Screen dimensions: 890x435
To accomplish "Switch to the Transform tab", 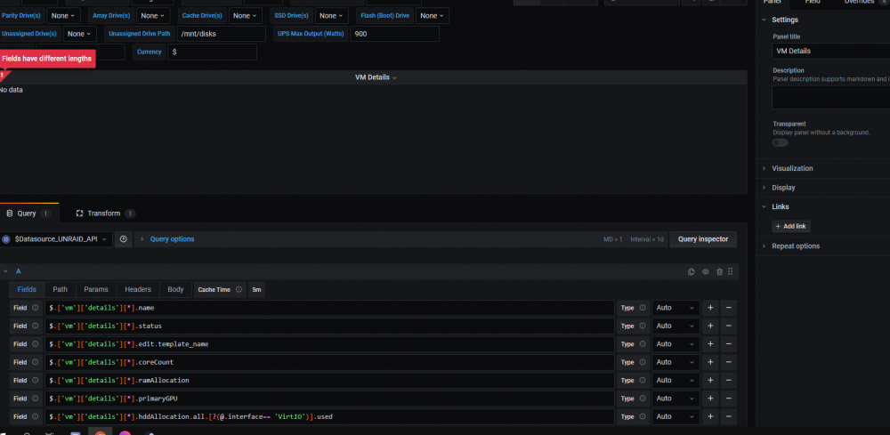I will tap(105, 213).
